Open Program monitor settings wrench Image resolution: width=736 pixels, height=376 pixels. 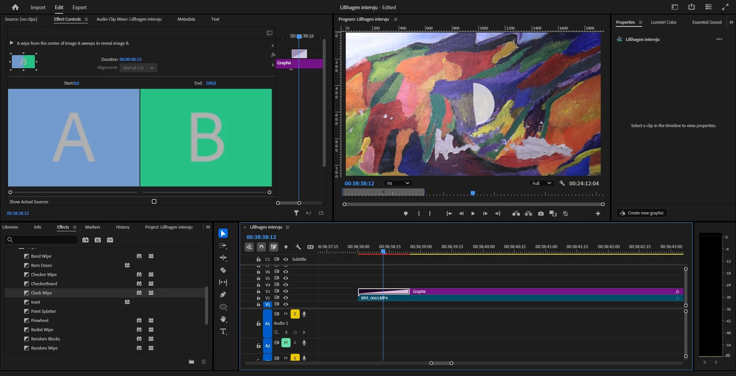pos(562,183)
